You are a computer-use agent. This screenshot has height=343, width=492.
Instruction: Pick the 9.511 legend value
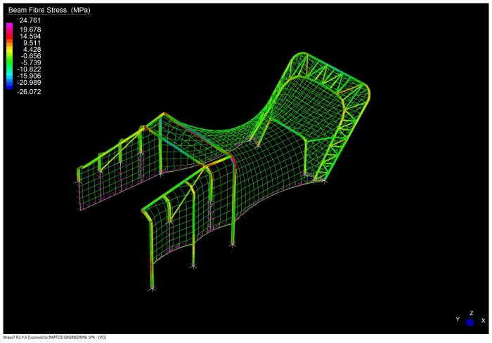click(31, 43)
